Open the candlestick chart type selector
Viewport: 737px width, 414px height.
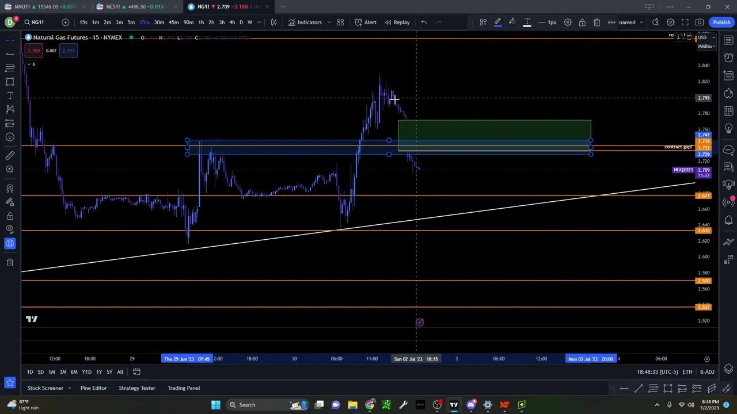[274, 22]
